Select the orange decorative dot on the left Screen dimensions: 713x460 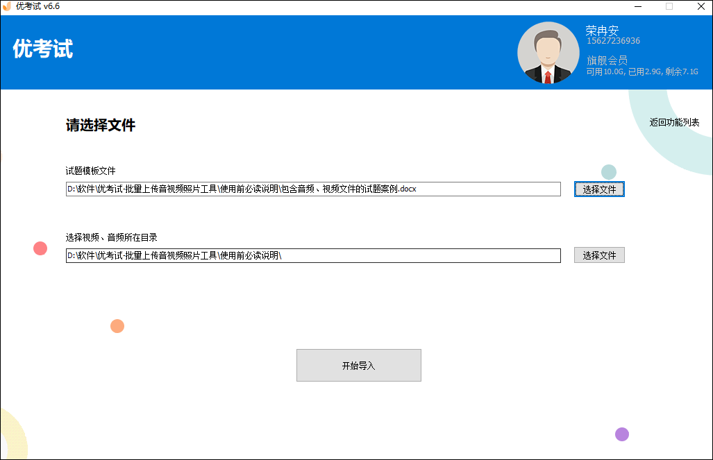point(117,325)
